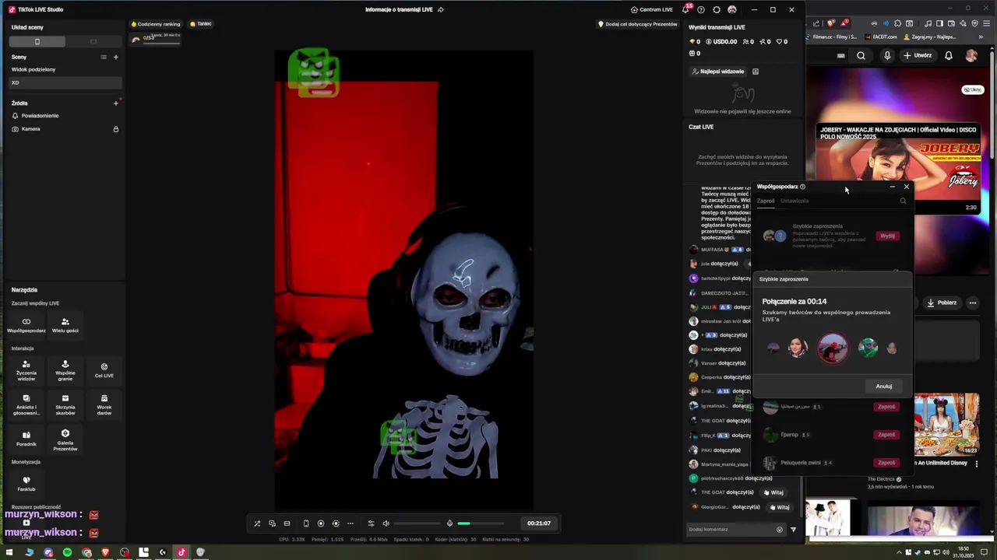This screenshot has height=560, width=997.
Task: Invite Григор with Zaproś button
Action: click(x=886, y=435)
